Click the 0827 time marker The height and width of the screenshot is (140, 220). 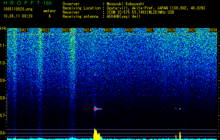[150, 30]
